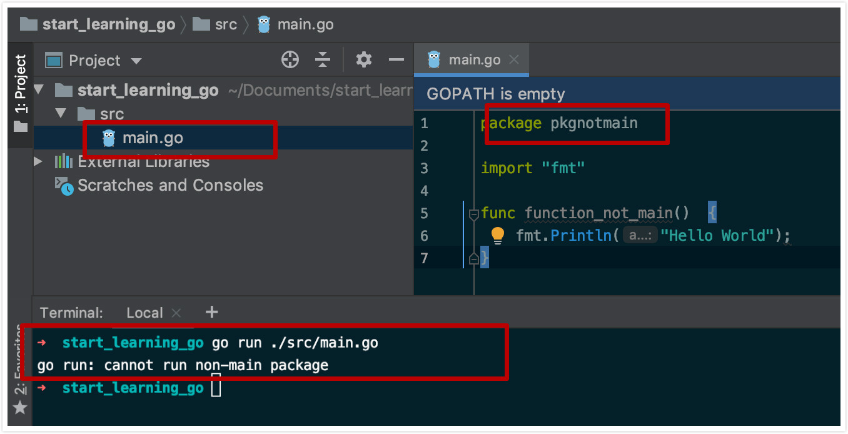Click the func keyword on line 5
Viewport: 848px width, 434px height.
(498, 213)
